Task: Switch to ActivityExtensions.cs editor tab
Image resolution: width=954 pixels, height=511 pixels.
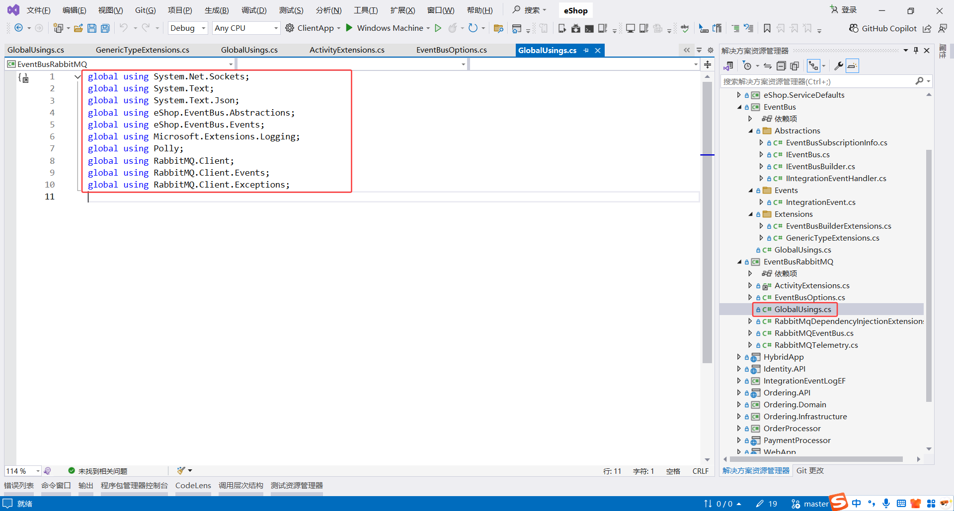Action: pos(347,50)
